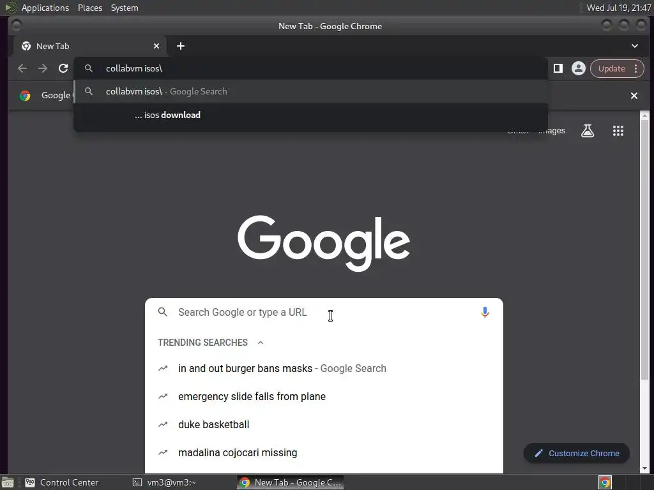
Task: Close the New Tab tab
Action: pos(156,46)
